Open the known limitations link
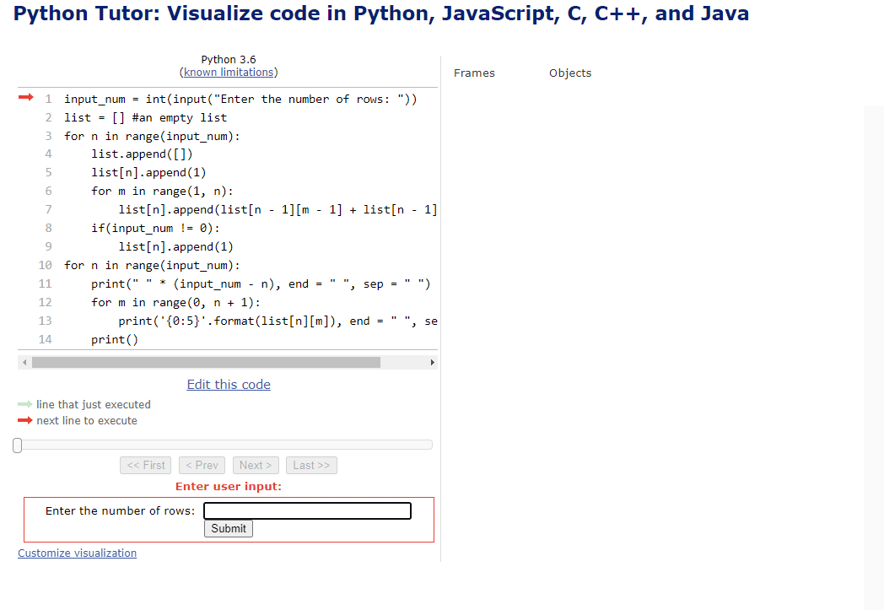The width and height of the screenshot is (884, 610). point(229,73)
